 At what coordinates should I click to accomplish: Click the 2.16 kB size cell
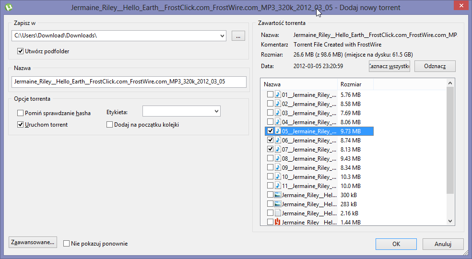point(349,213)
